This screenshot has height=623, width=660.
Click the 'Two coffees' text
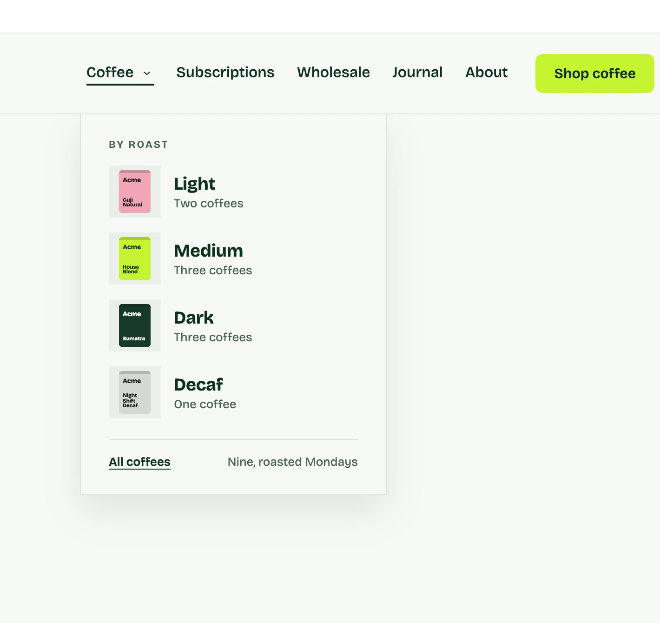point(209,204)
